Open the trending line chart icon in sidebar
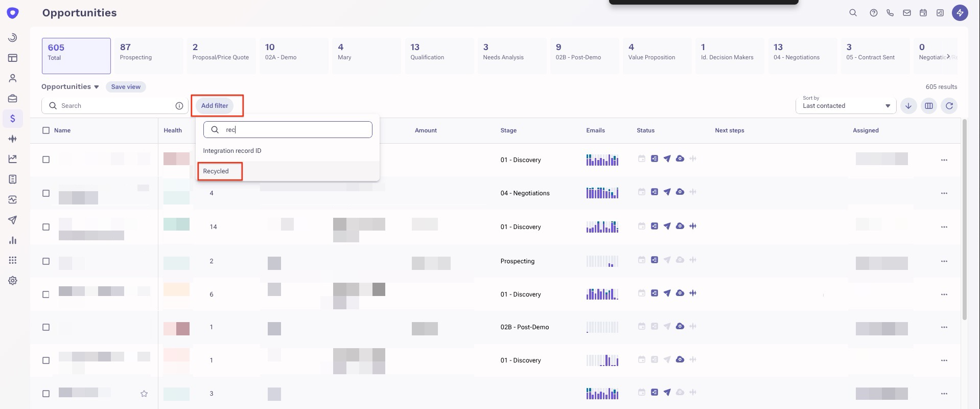 (13, 159)
